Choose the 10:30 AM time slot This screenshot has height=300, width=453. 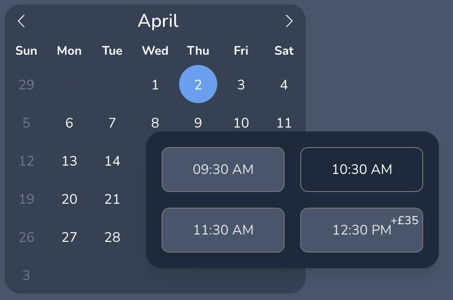point(362,170)
